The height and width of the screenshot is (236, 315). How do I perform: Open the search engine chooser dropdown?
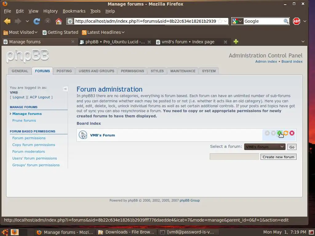(x=238, y=21)
